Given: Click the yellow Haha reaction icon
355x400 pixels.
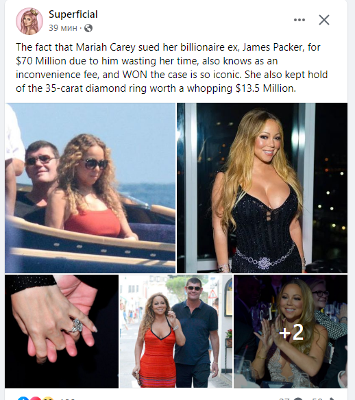Looking at the screenshot, I should click(48, 399).
